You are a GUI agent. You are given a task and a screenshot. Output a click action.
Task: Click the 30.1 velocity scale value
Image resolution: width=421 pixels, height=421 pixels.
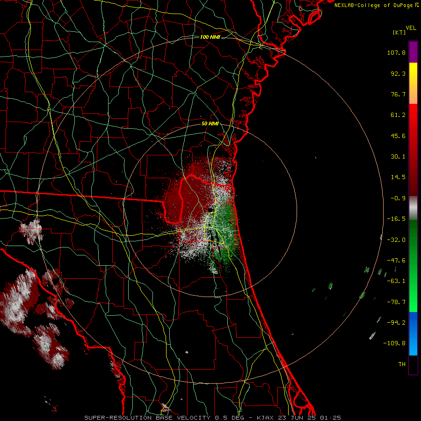point(398,157)
